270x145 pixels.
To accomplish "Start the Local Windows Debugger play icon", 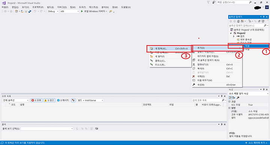I will [82, 11].
